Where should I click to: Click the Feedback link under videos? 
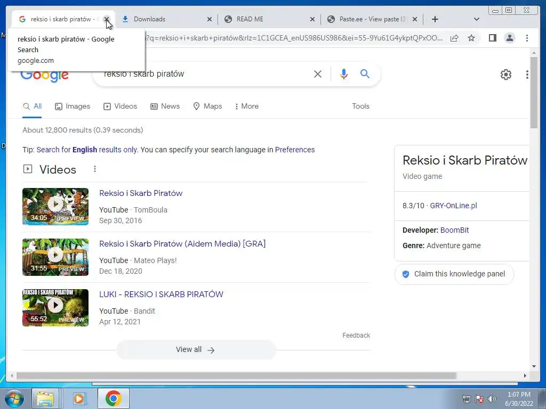coord(356,336)
